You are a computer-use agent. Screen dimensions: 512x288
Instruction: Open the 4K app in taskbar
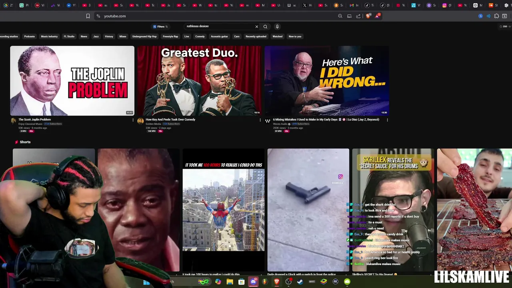click(x=335, y=282)
